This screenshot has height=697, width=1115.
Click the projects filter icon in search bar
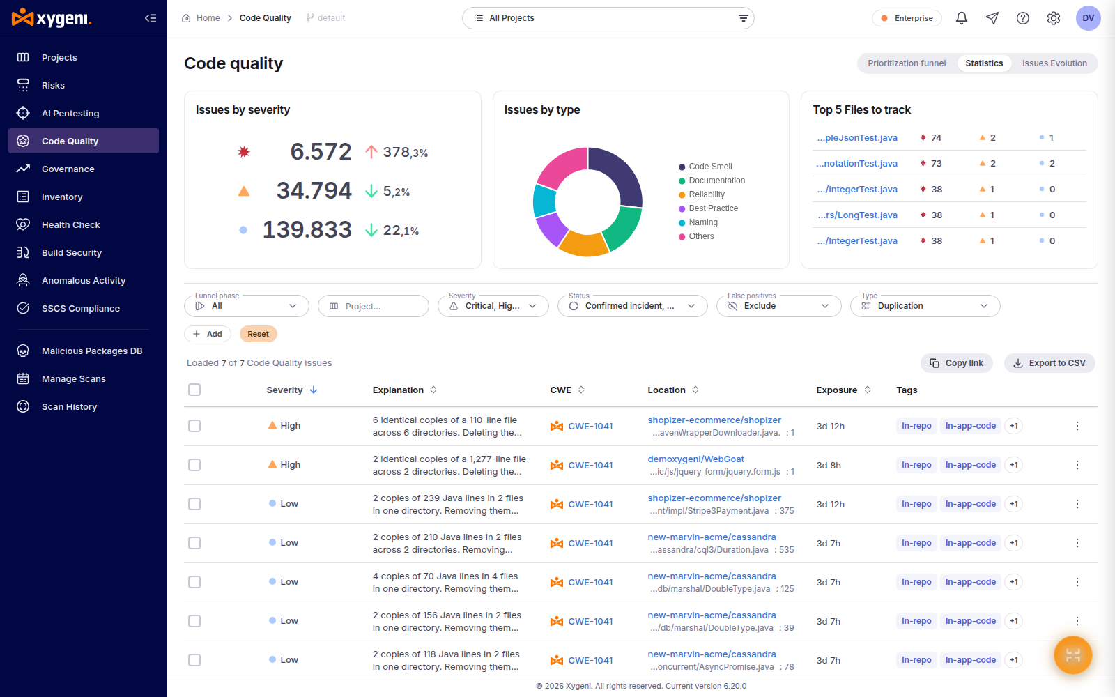pos(744,18)
